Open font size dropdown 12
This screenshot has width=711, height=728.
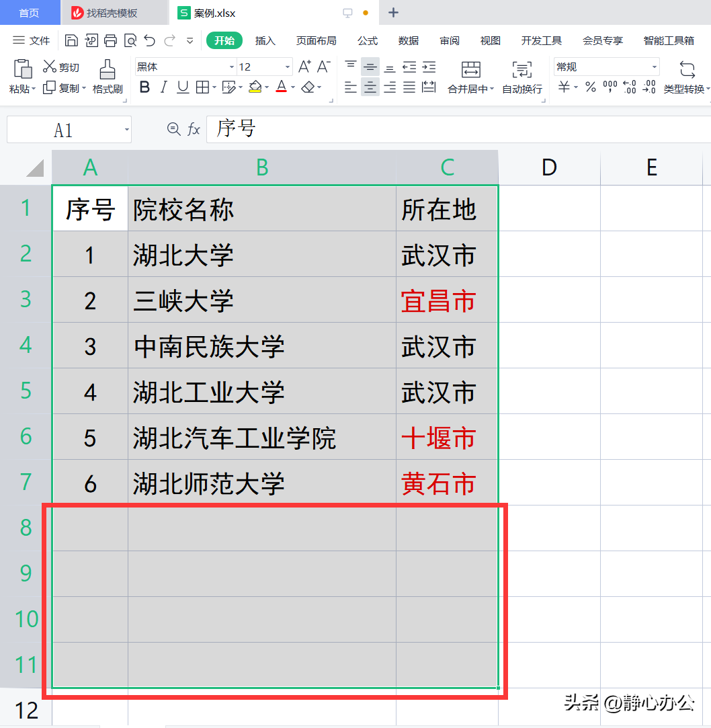click(287, 67)
